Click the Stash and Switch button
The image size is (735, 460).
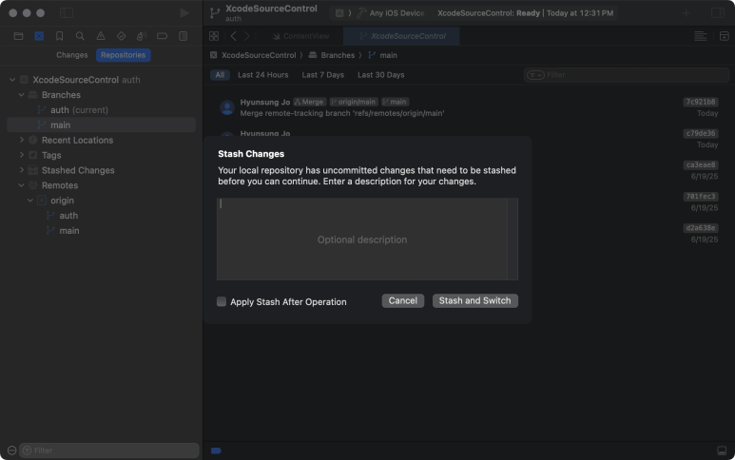click(x=474, y=300)
